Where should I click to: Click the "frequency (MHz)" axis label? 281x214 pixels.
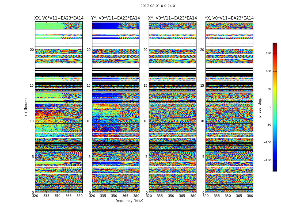(129, 201)
